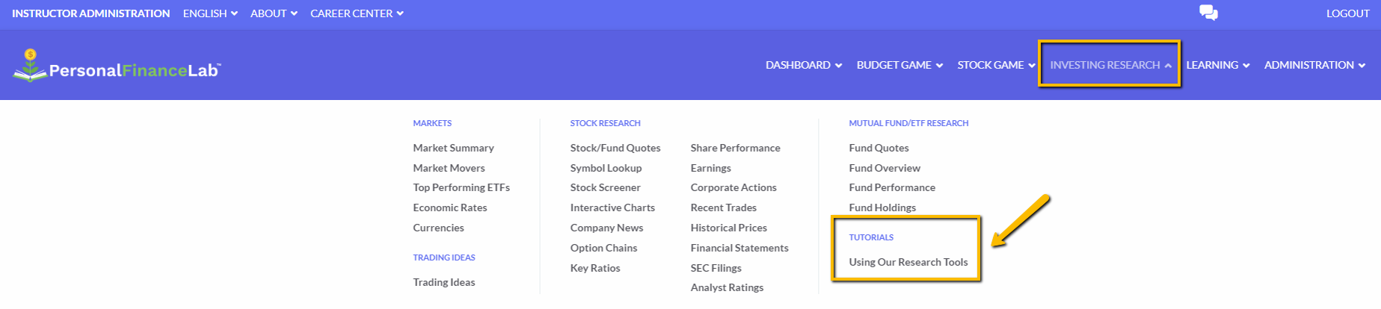Open the Learning menu
This screenshot has width=1381, height=309.
click(x=1218, y=65)
